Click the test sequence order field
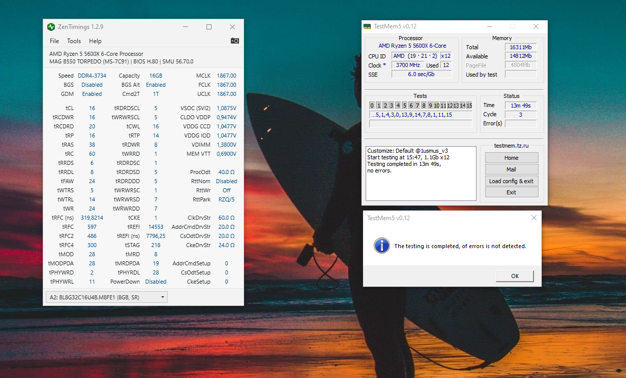The height and width of the screenshot is (378, 626). pyautogui.click(x=421, y=115)
